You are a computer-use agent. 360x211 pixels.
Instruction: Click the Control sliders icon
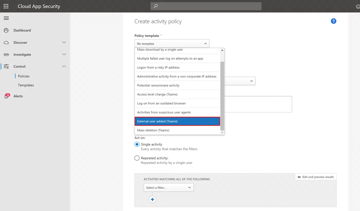click(6, 66)
